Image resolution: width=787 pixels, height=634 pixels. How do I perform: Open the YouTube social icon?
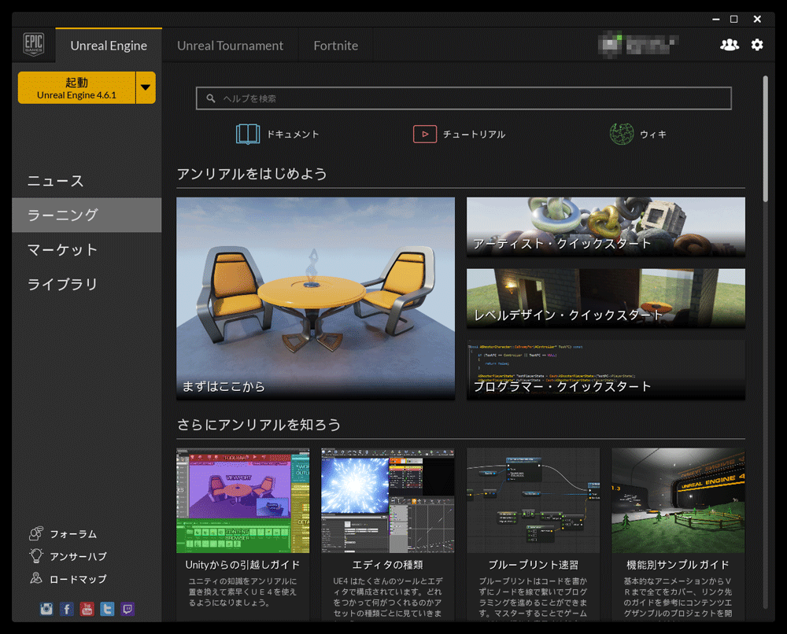coord(87,609)
